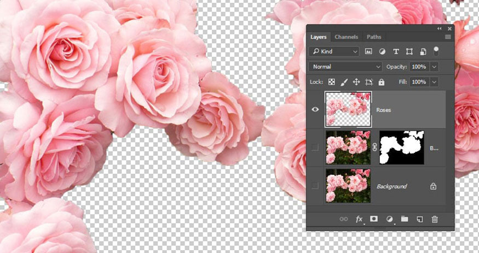Screen dimensions: 479x253
Task: Select the masked layer's image thumbnail
Action: coord(348,148)
